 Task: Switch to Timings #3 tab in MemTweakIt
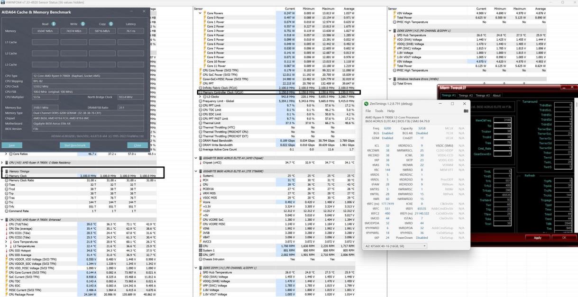click(483, 95)
